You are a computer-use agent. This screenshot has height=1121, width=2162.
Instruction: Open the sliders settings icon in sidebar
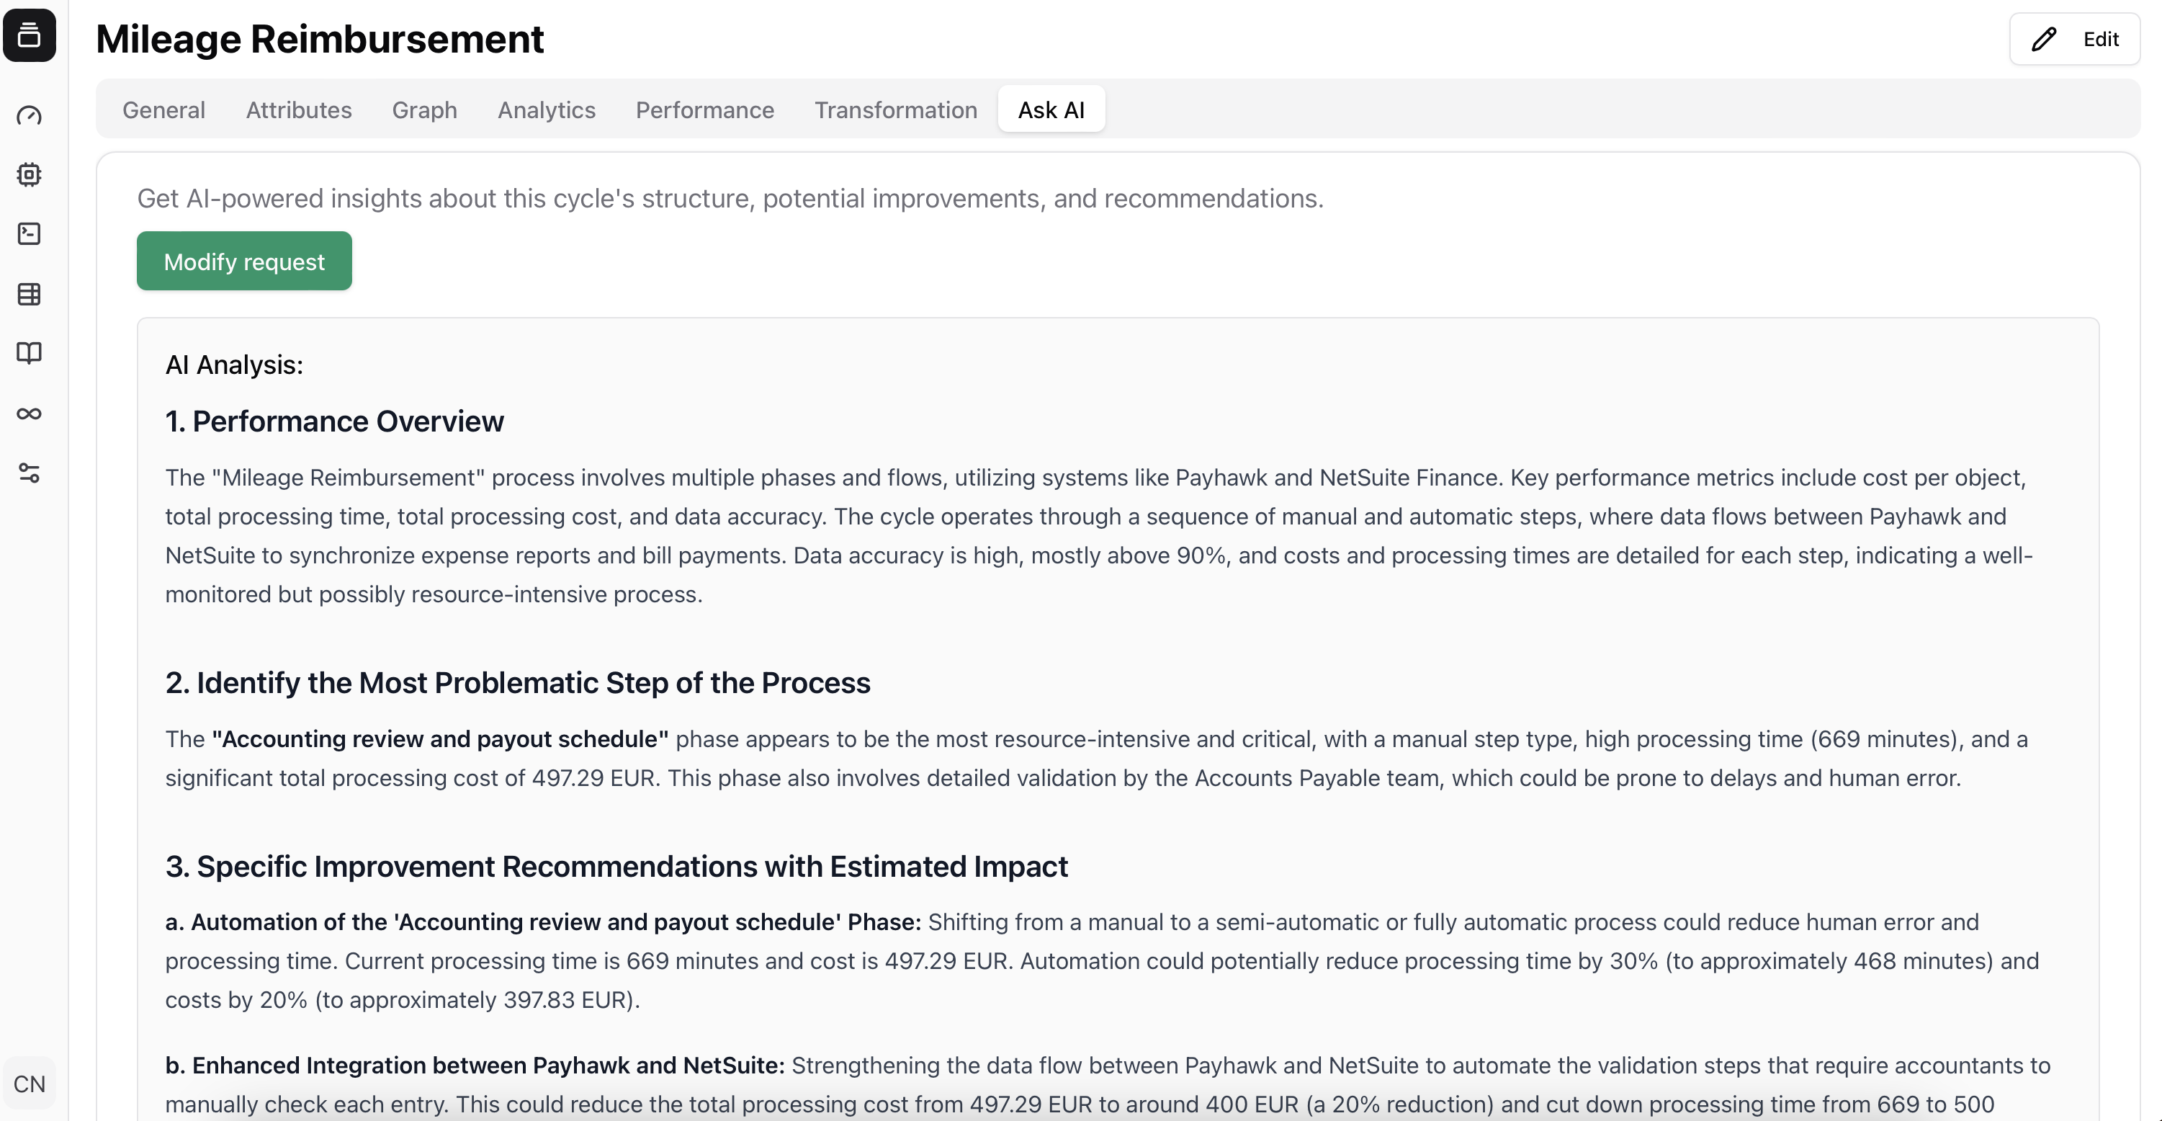point(30,473)
